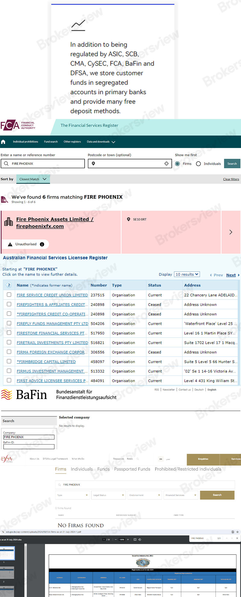Open the DFSA Endorsement dropdown
Screen dimensions: 241x597
145,495
